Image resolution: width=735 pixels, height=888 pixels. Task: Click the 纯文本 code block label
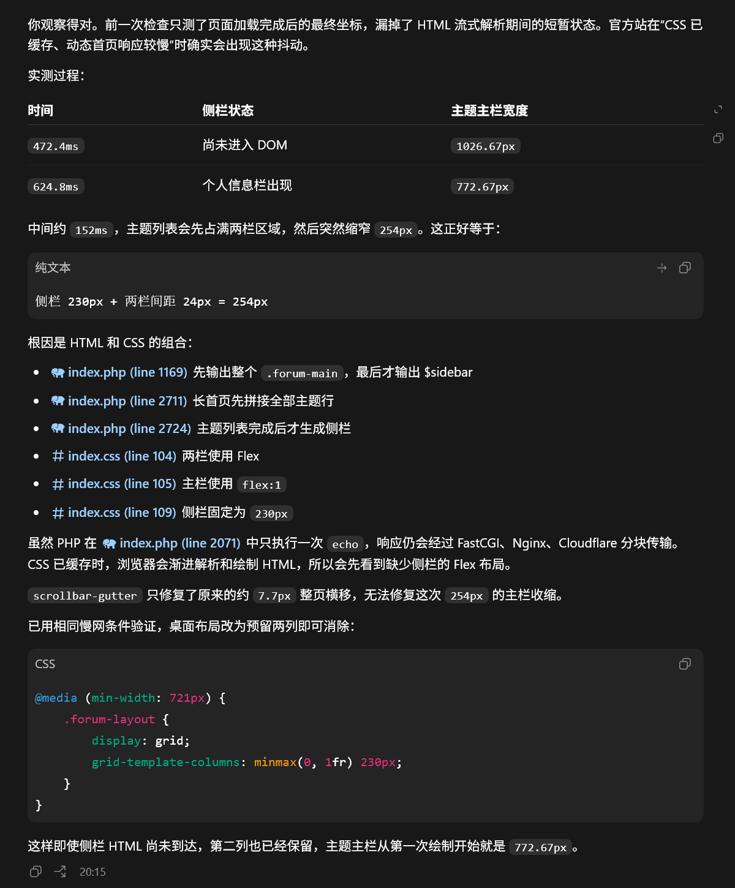click(53, 268)
